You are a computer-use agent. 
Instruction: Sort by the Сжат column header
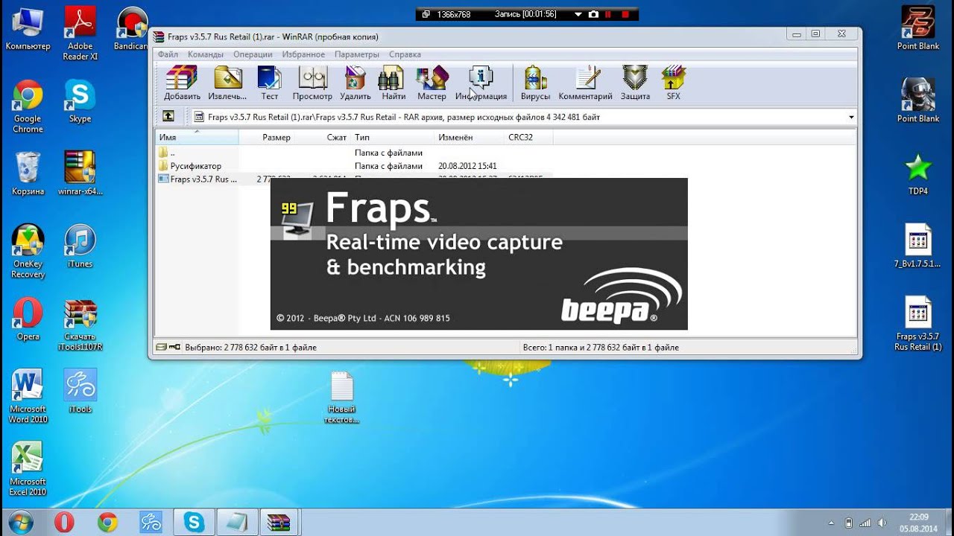tap(323, 137)
